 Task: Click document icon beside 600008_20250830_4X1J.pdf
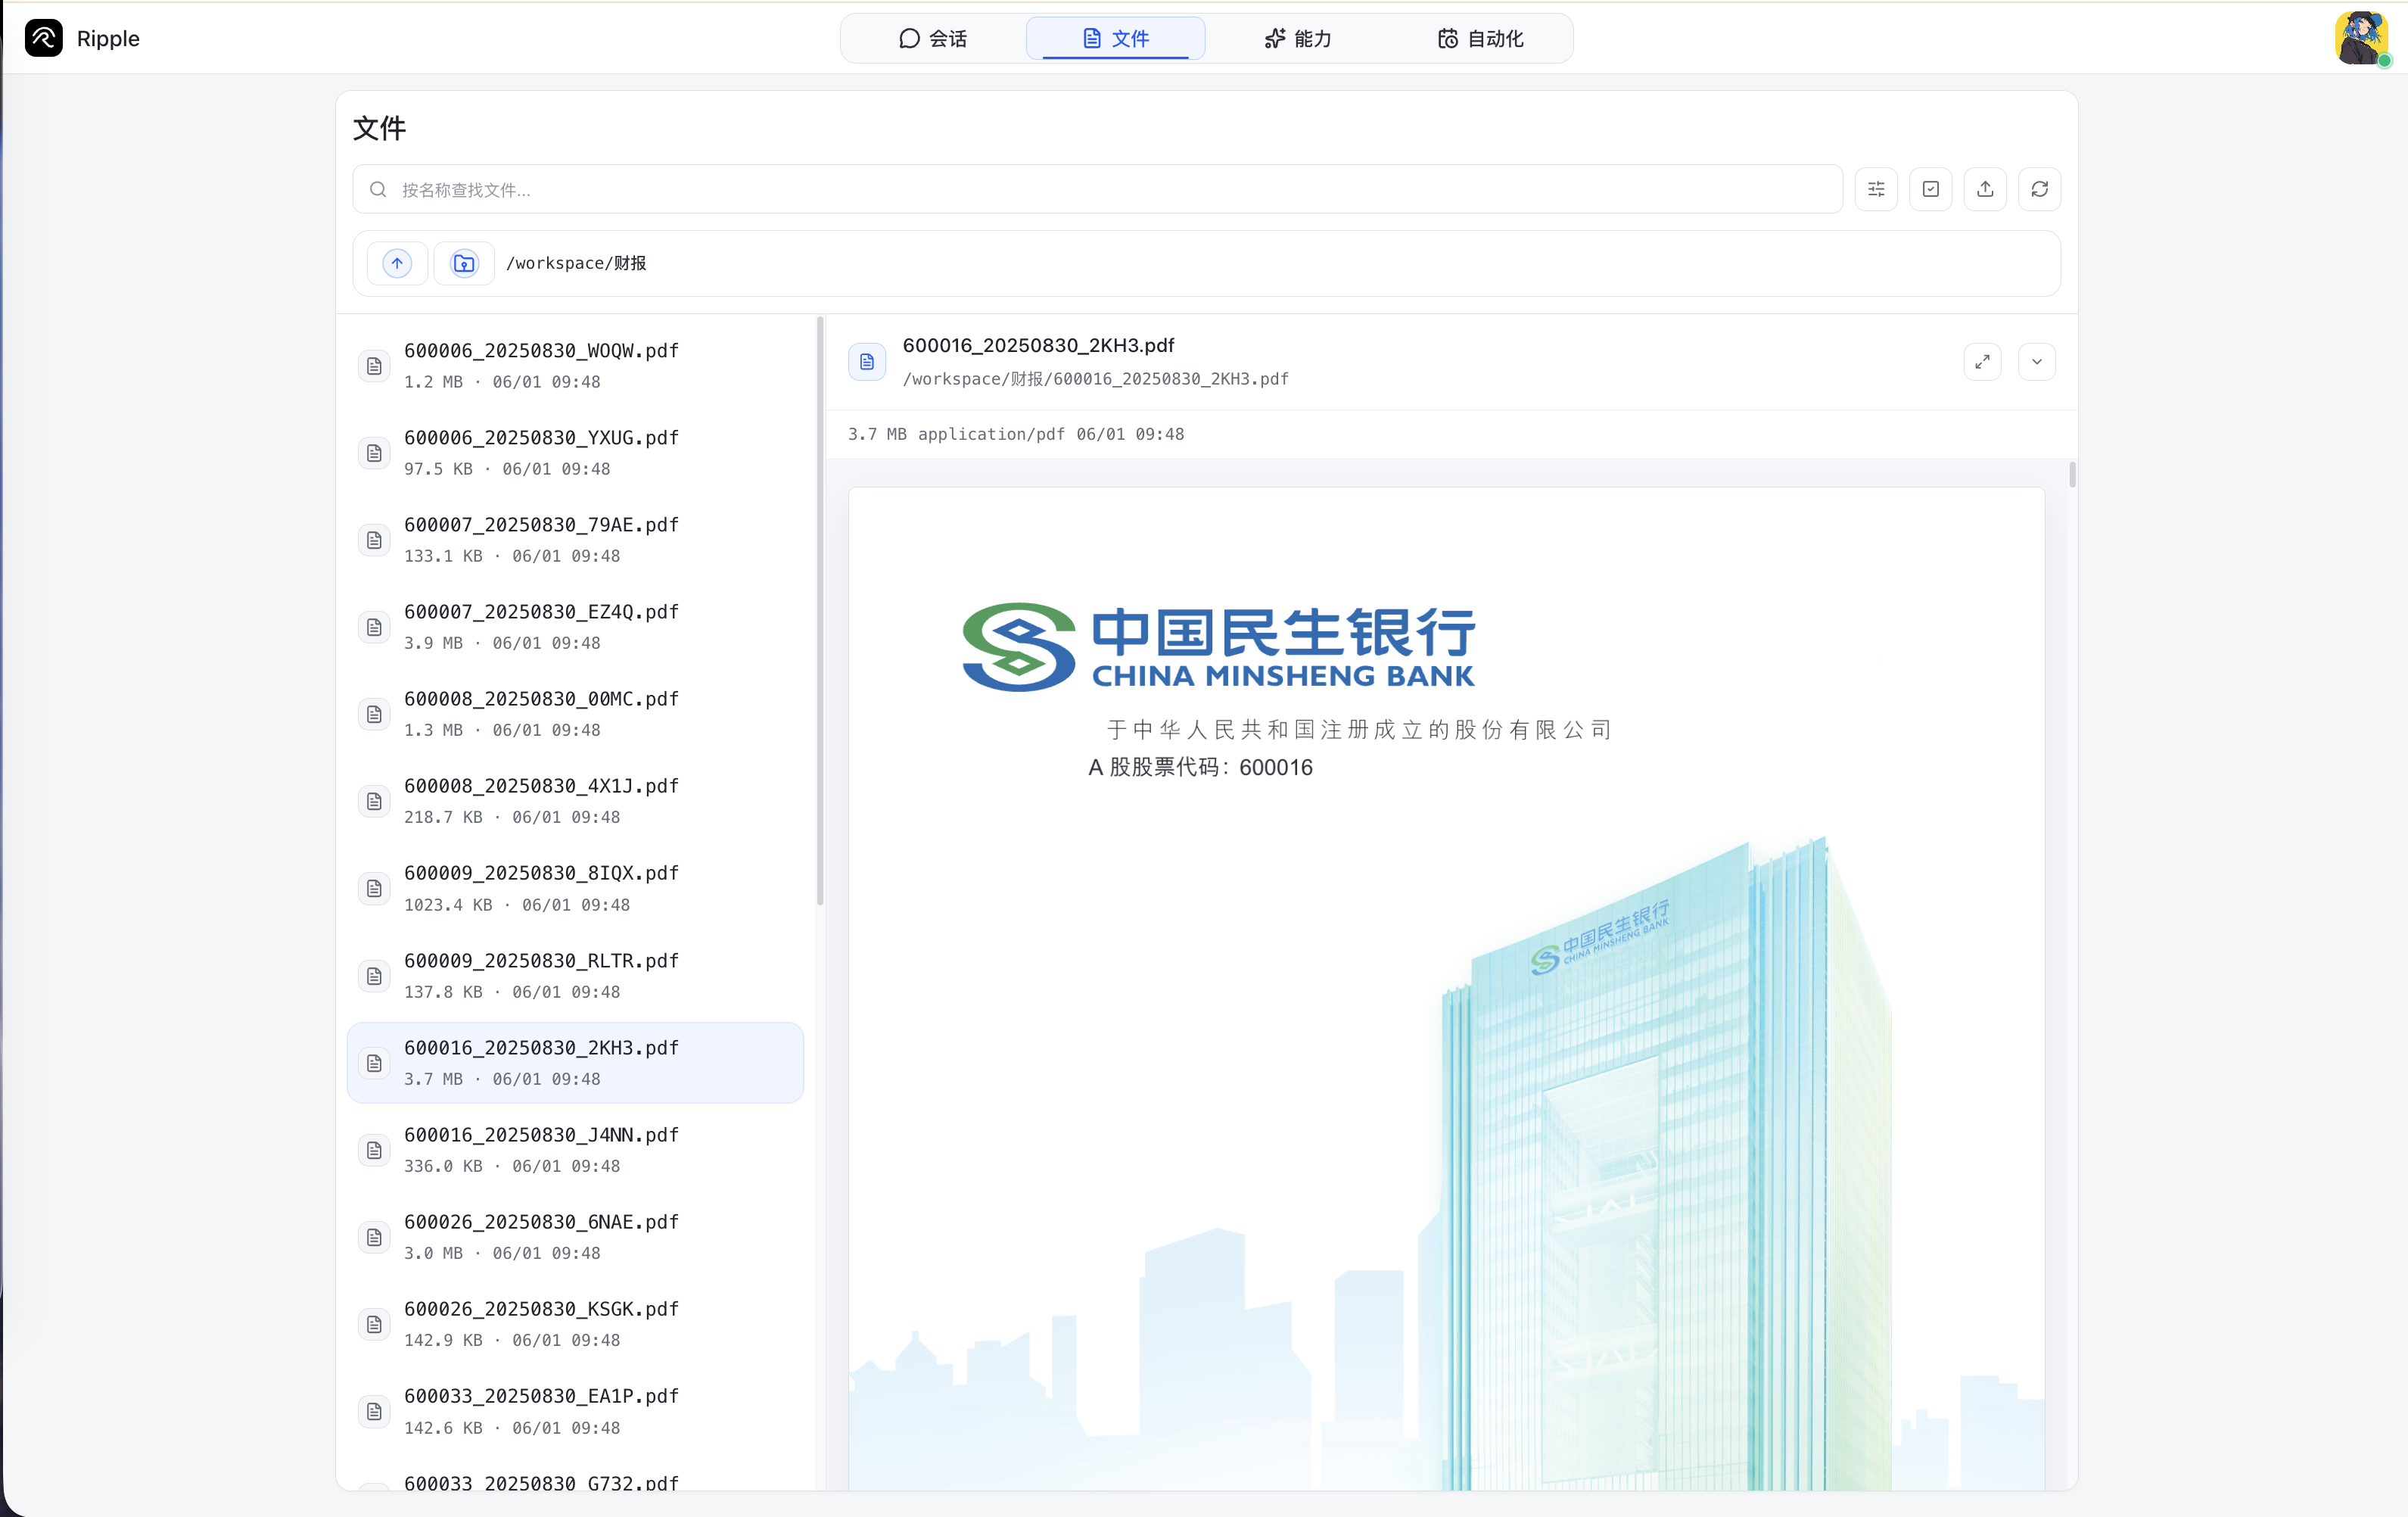tap(374, 801)
